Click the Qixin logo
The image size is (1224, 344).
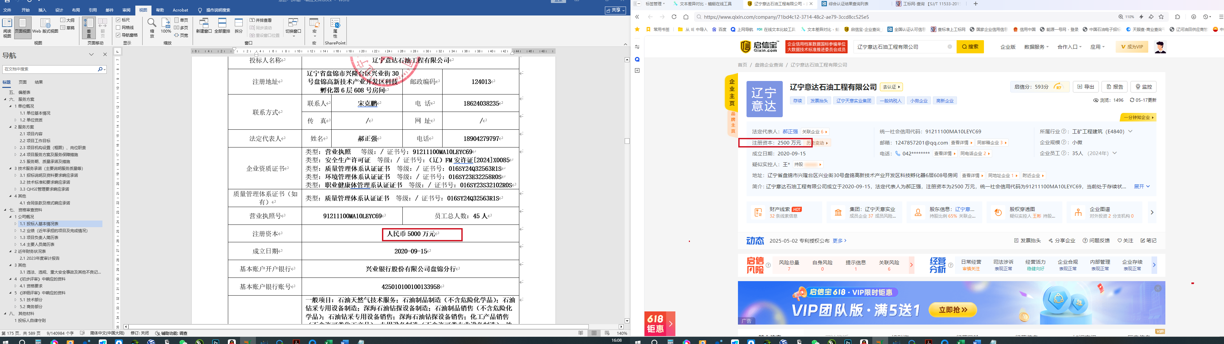(x=760, y=46)
